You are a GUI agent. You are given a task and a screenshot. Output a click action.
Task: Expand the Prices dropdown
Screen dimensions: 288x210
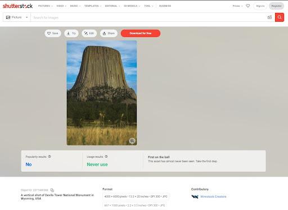tap(237, 6)
